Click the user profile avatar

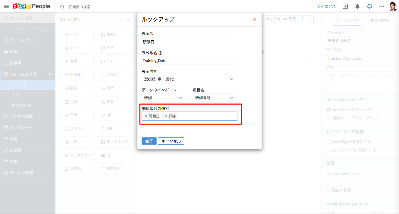[x=393, y=6]
